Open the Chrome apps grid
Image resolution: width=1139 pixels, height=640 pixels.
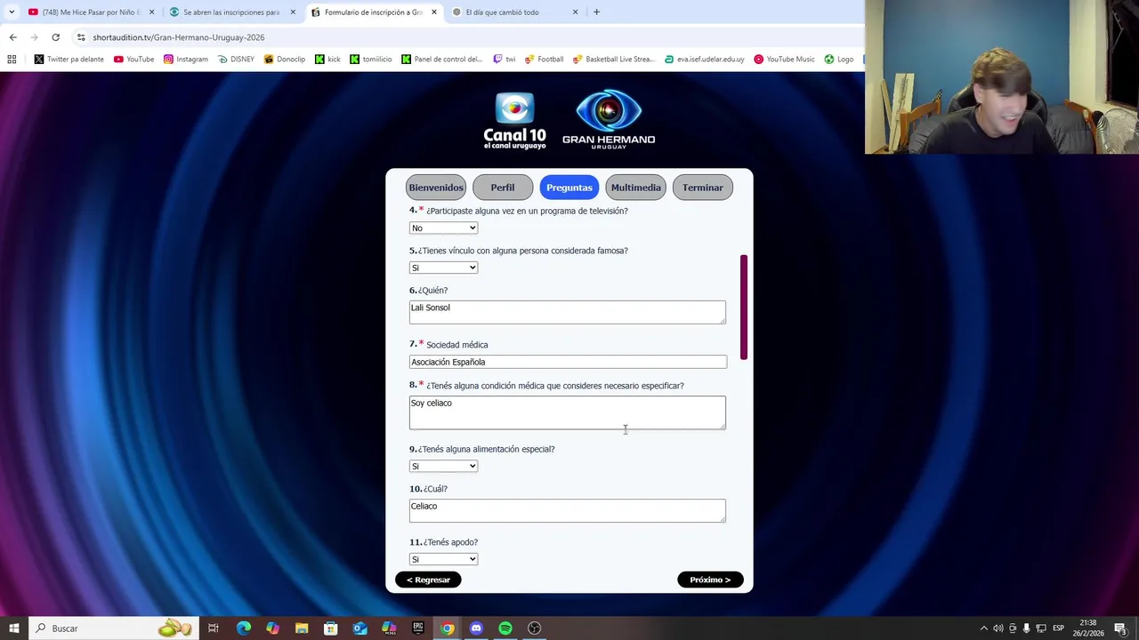click(12, 59)
